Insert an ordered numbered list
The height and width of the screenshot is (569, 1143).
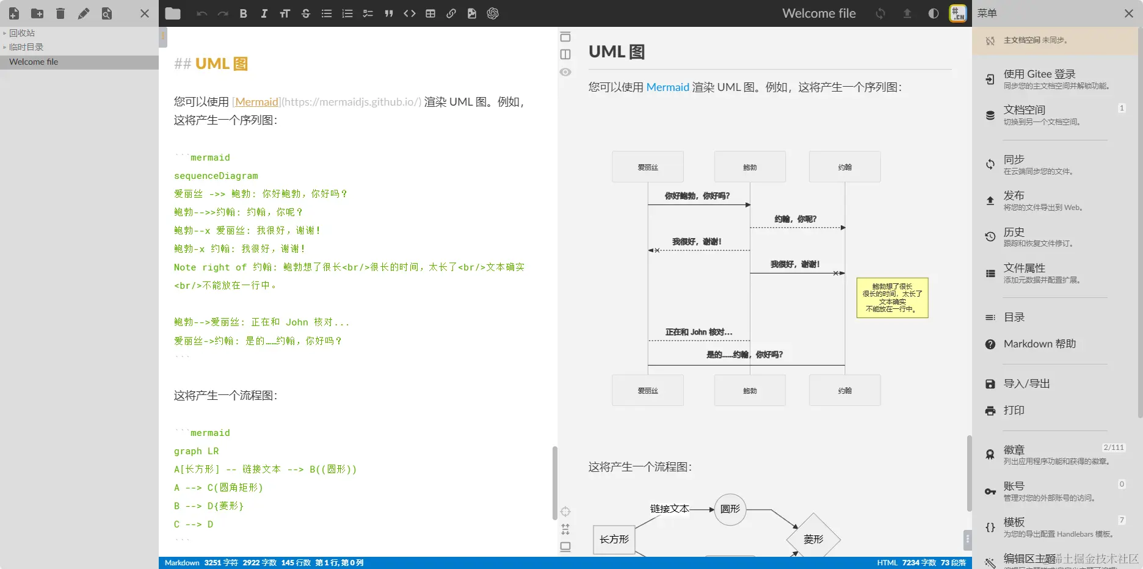point(347,13)
